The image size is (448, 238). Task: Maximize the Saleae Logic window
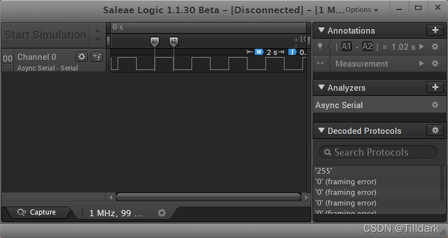click(x=418, y=8)
